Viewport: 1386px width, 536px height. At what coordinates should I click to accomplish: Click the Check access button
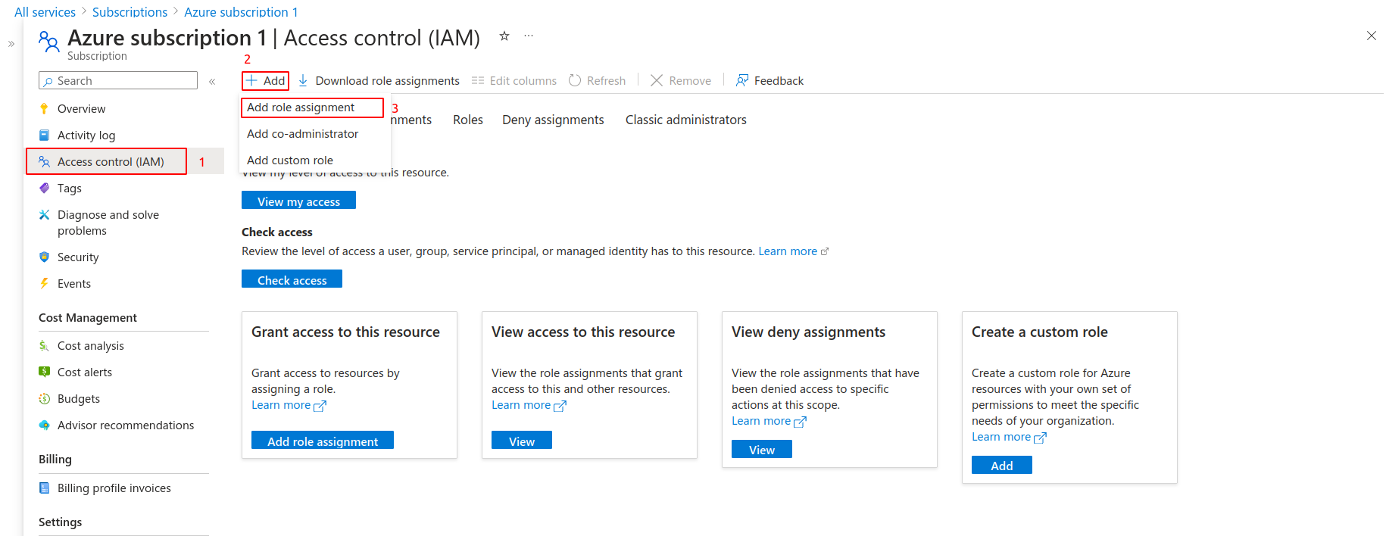point(292,279)
